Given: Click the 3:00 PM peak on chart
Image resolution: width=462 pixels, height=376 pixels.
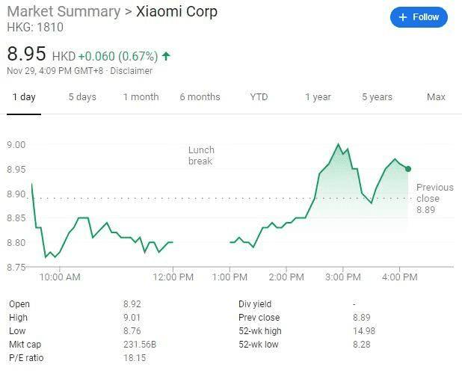Looking at the screenshot, I should point(339,144).
